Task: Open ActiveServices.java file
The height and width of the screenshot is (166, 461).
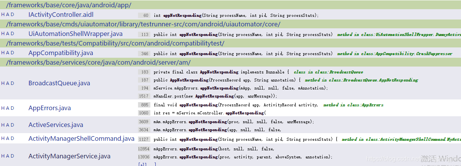Action: 56,125
